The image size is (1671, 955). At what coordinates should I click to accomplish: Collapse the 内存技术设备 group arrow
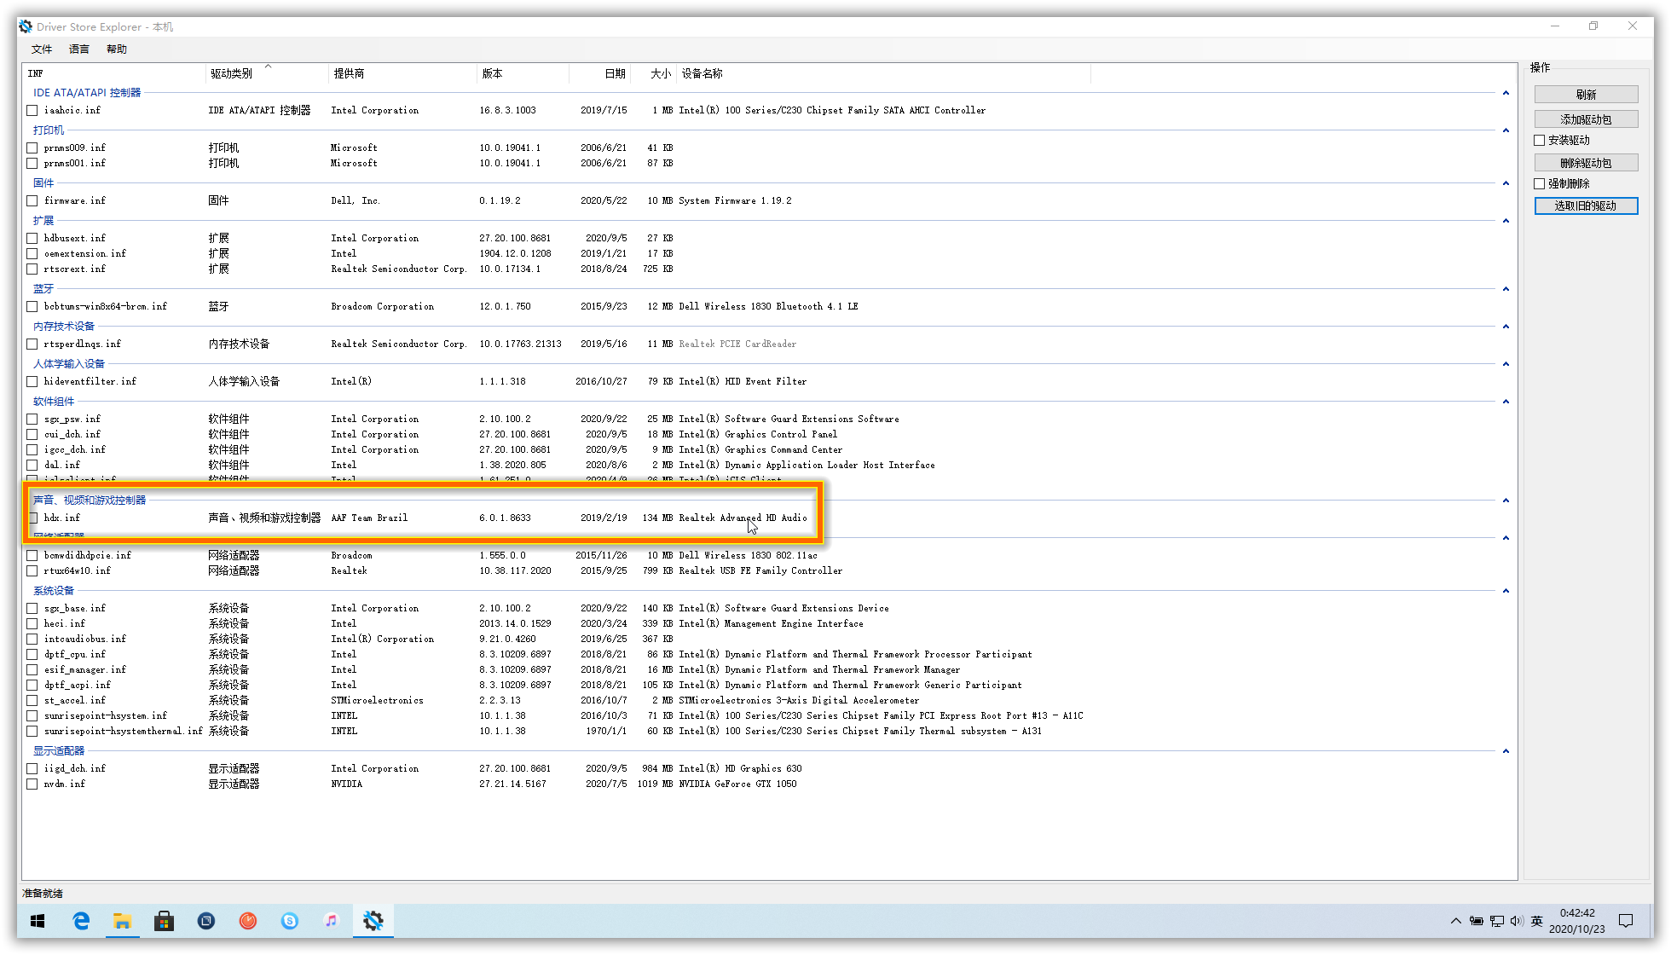1506,327
